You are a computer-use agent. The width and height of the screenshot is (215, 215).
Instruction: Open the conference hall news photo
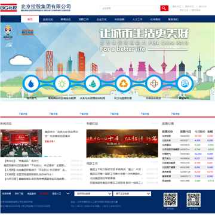(x=21, y=143)
